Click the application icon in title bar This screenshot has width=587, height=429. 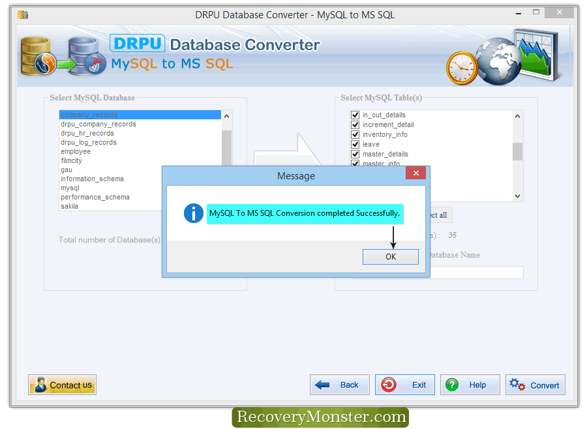tap(23, 15)
